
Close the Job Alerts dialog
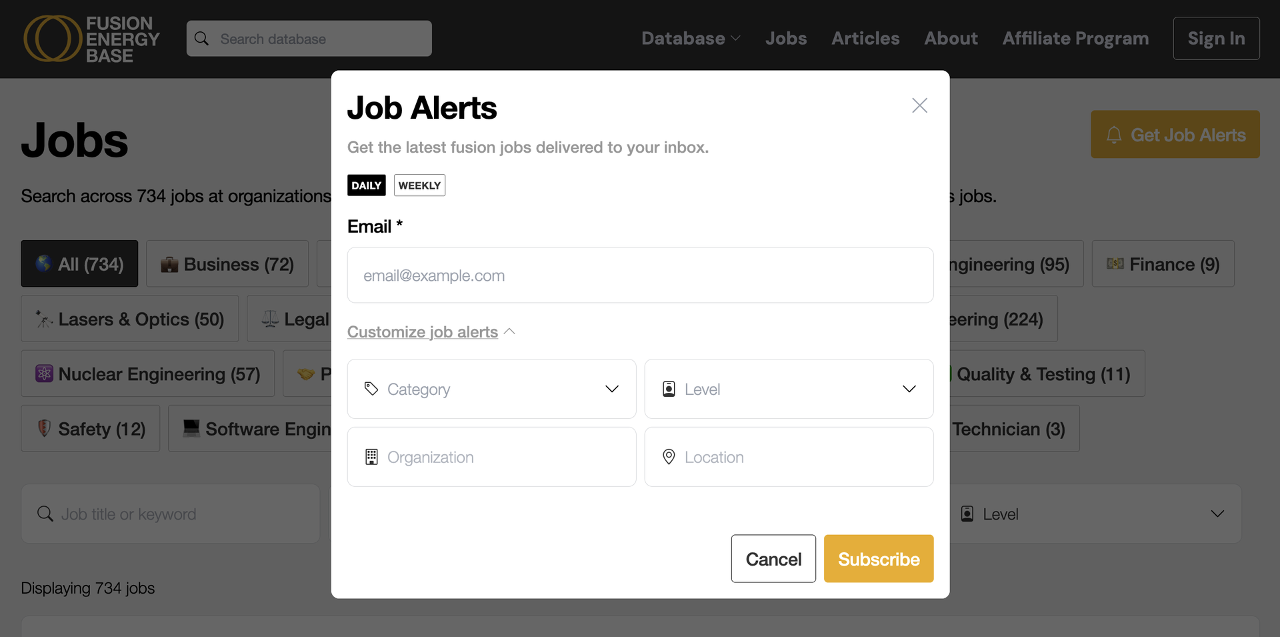coord(919,105)
